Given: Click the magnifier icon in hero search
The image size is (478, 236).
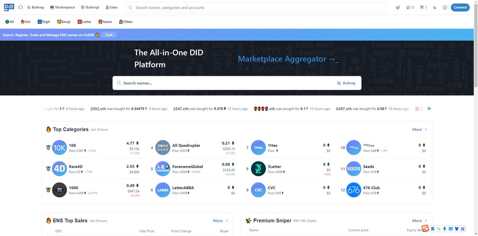Looking at the screenshot, I should [x=119, y=83].
